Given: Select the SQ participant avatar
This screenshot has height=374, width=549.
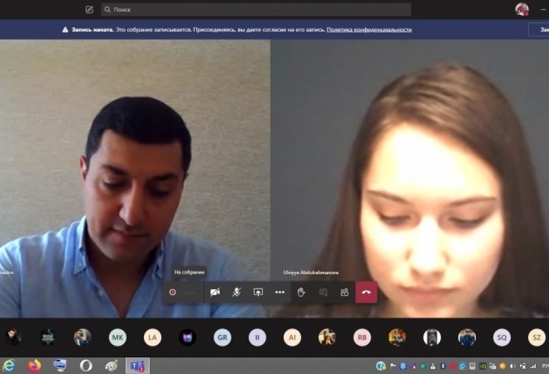Looking at the screenshot, I should (502, 337).
